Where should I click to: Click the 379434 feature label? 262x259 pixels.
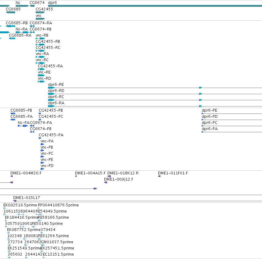pyautogui.click(x=48, y=230)
